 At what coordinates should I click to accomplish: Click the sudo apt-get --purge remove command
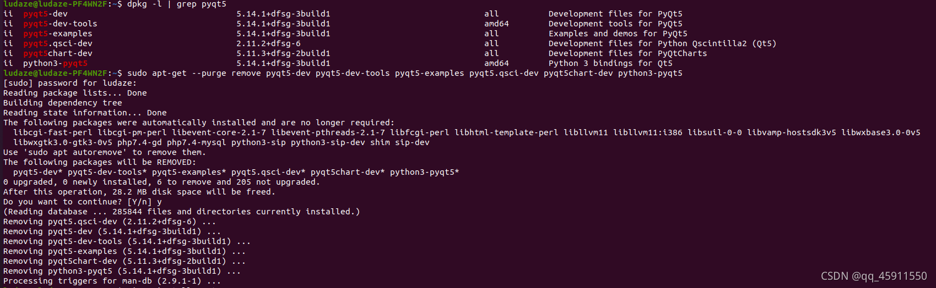[x=405, y=73]
